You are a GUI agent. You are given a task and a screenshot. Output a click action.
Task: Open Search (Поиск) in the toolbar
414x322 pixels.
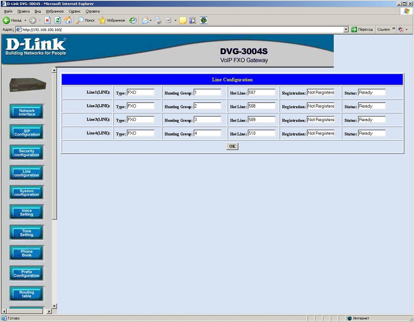pyautogui.click(x=86, y=20)
